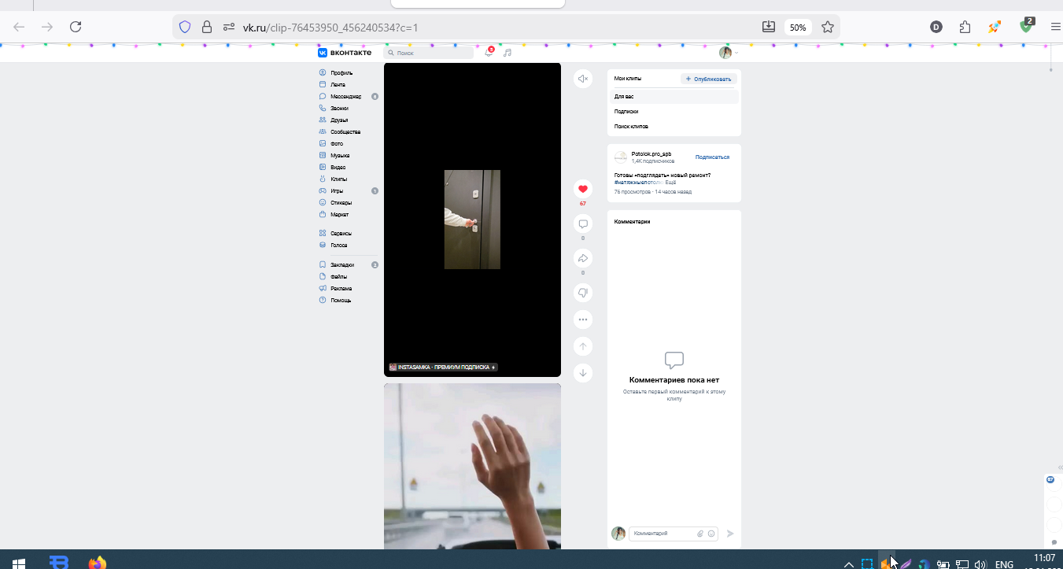Image resolution: width=1063 pixels, height=569 pixels.
Task: Select the Подписки clips tab
Action: coord(674,111)
